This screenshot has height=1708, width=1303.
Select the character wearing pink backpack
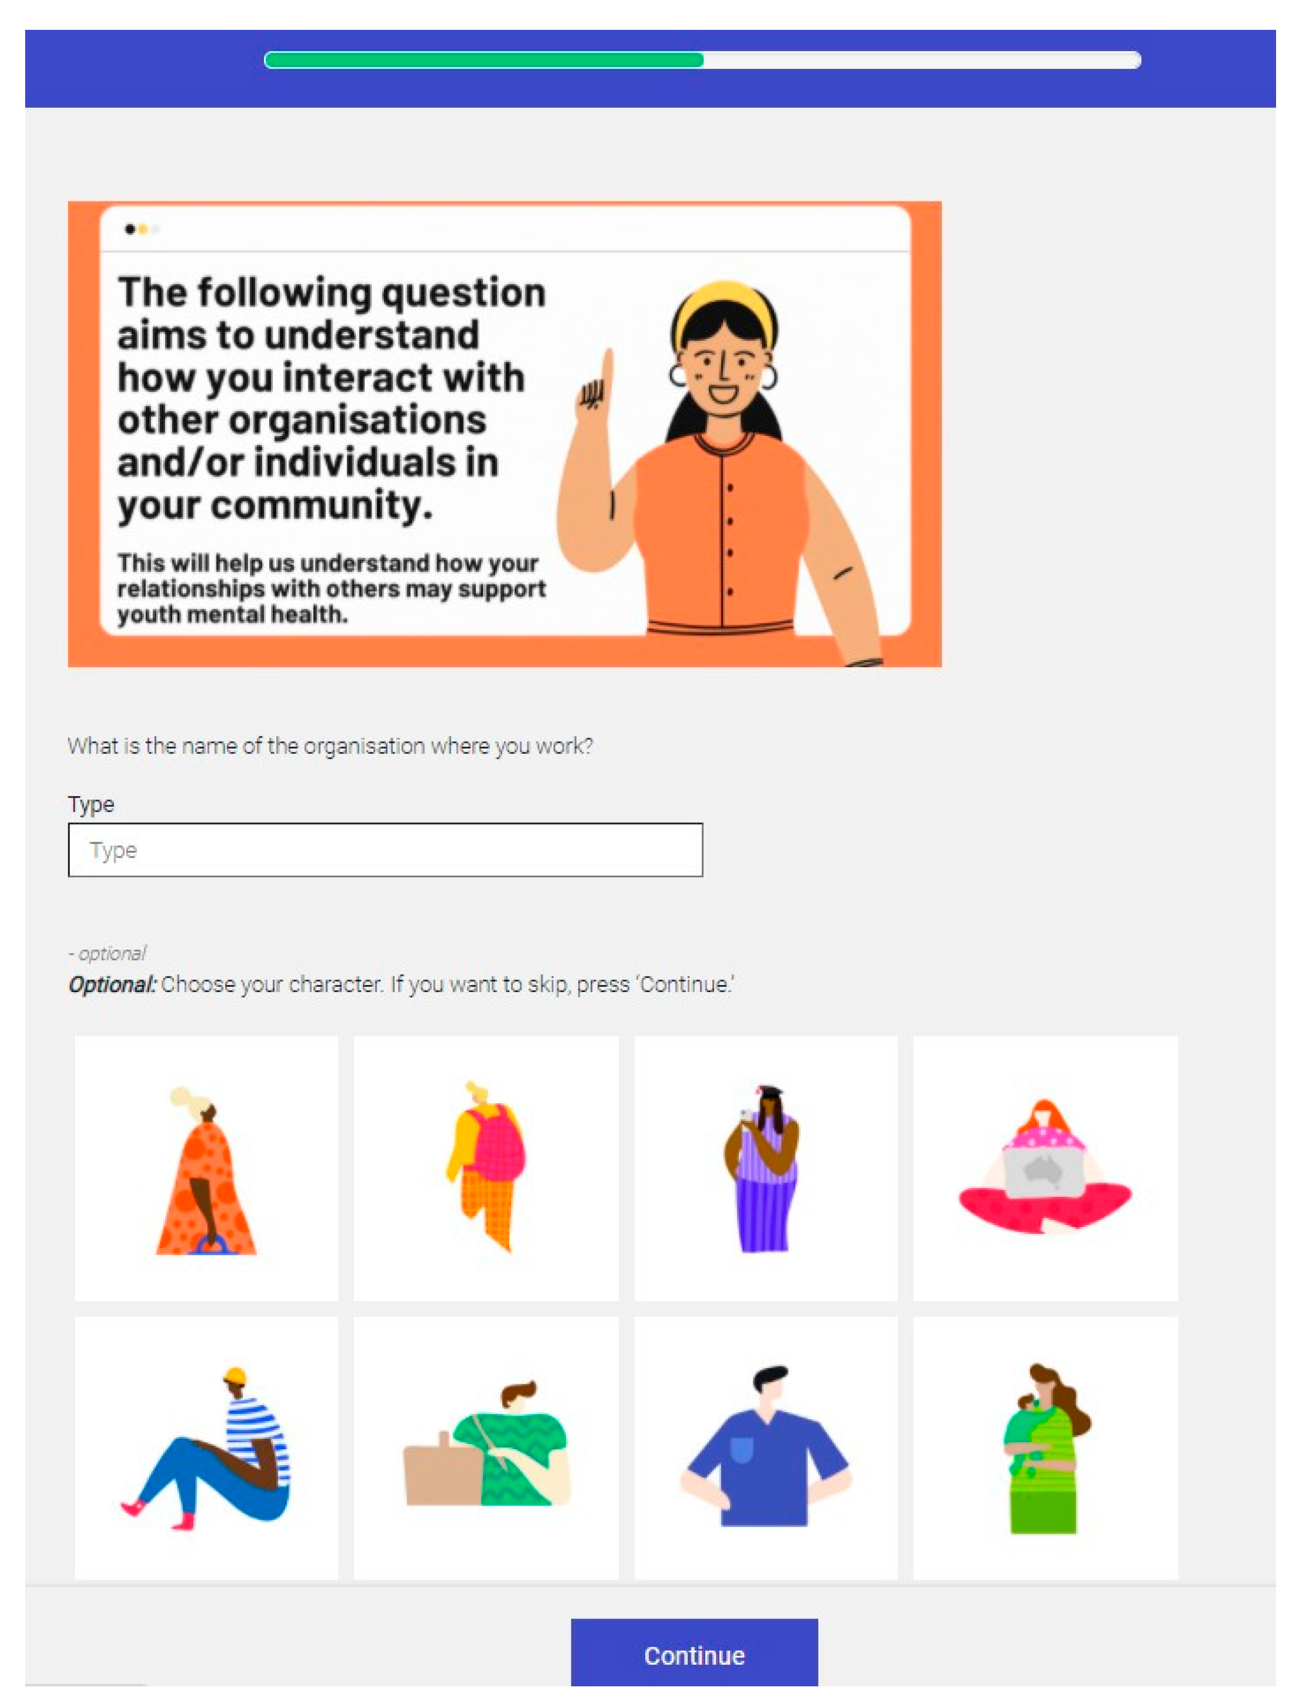click(x=486, y=1168)
